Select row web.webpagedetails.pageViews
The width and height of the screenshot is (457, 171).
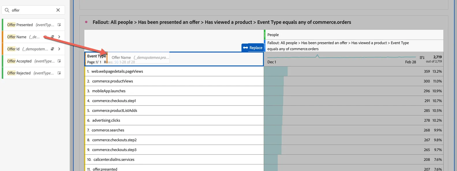174,71
